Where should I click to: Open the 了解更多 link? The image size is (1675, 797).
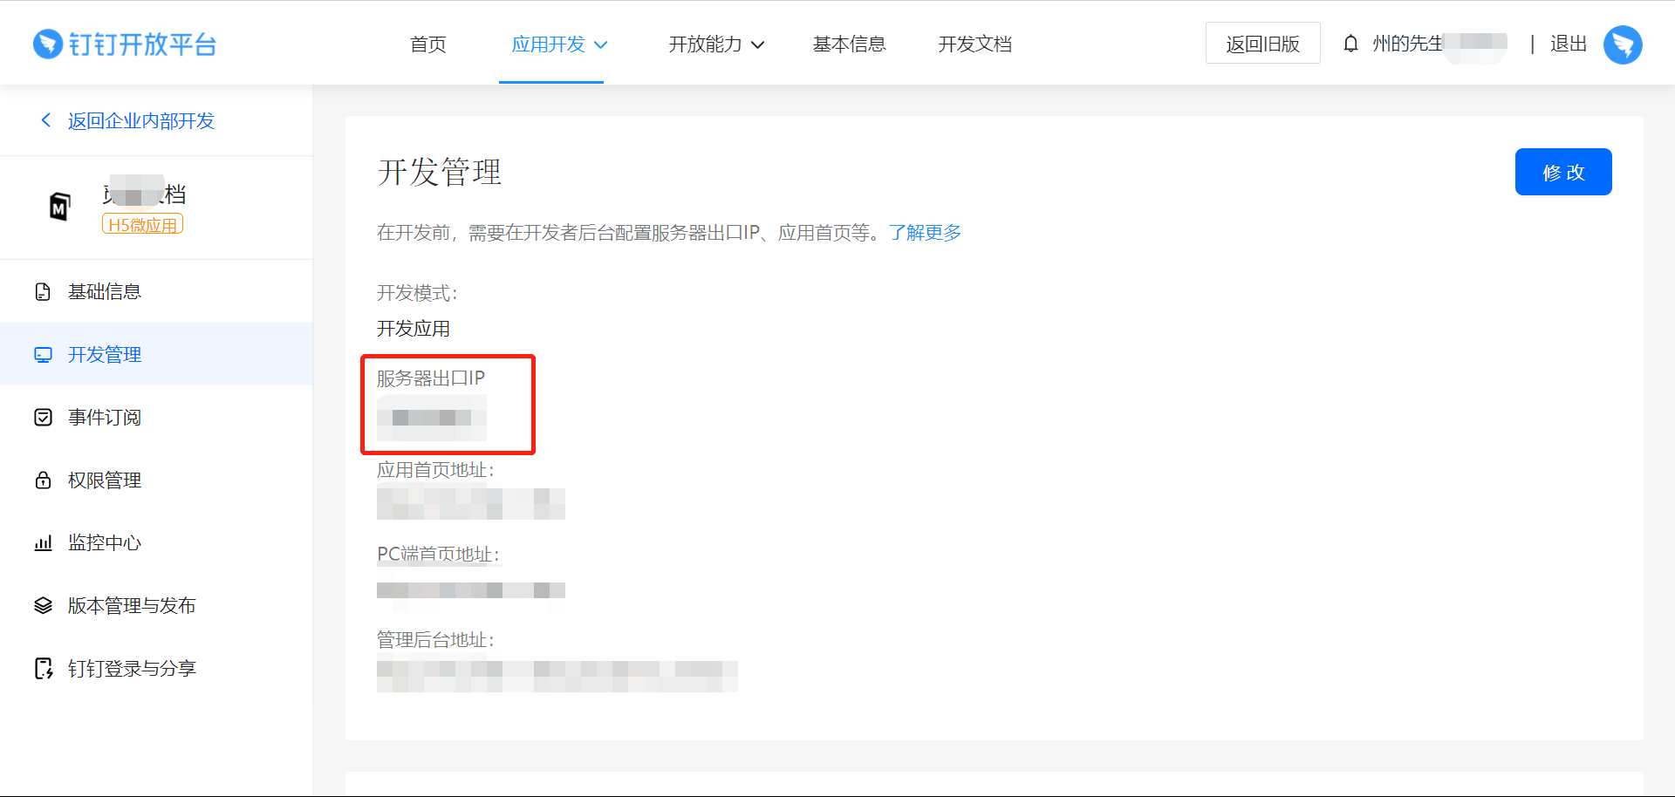pyautogui.click(x=925, y=233)
